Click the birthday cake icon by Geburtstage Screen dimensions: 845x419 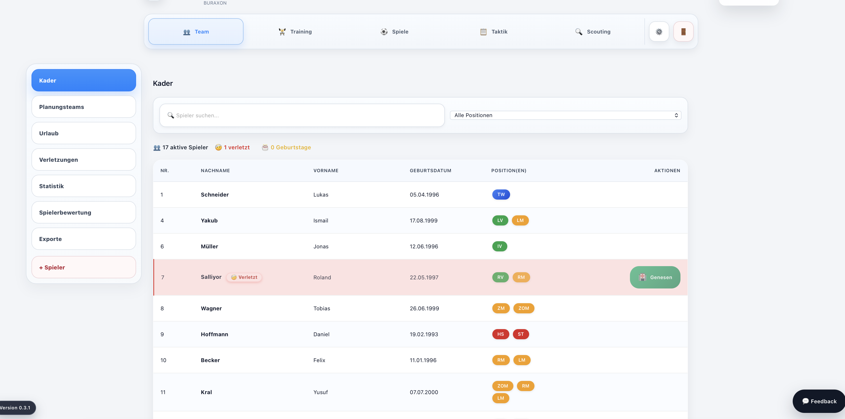265,147
